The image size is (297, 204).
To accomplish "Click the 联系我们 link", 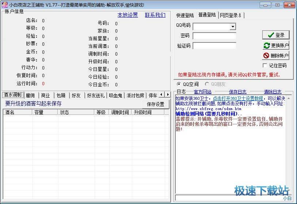I will [x=155, y=15].
